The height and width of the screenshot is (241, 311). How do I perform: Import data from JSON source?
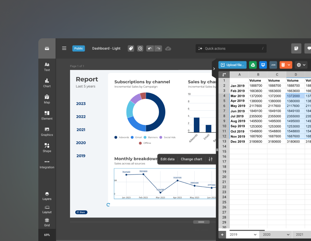tap(273, 65)
